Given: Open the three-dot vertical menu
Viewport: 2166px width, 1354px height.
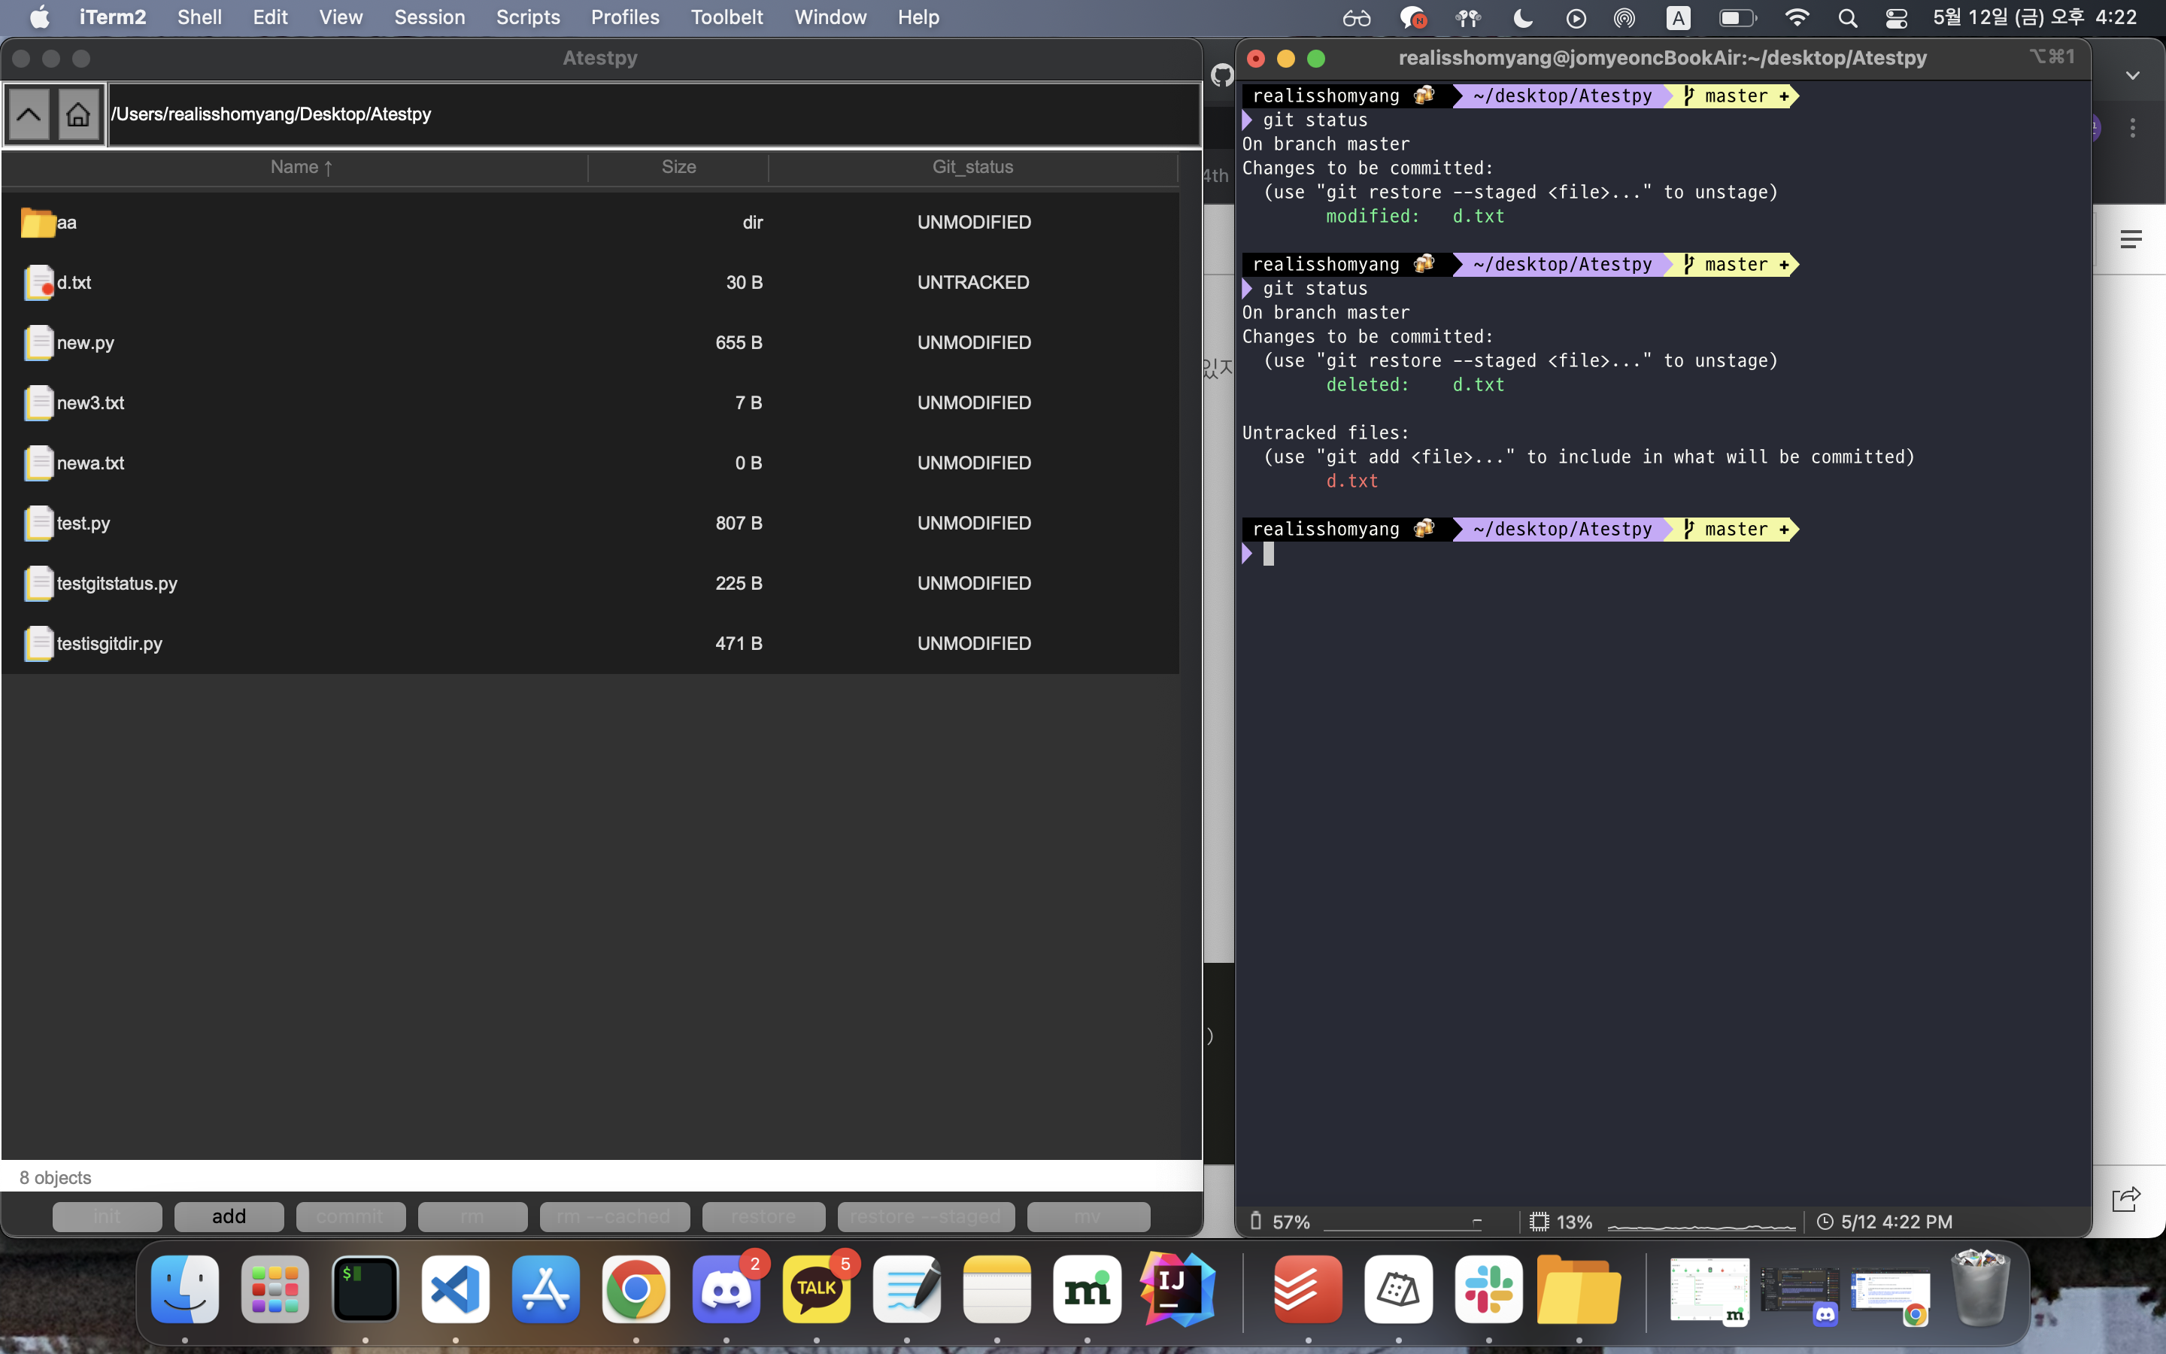Looking at the screenshot, I should click(x=2133, y=128).
